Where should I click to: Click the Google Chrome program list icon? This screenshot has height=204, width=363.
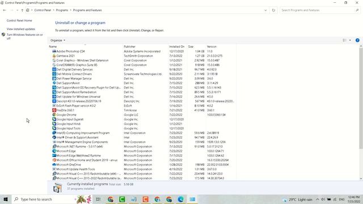pos(54,114)
